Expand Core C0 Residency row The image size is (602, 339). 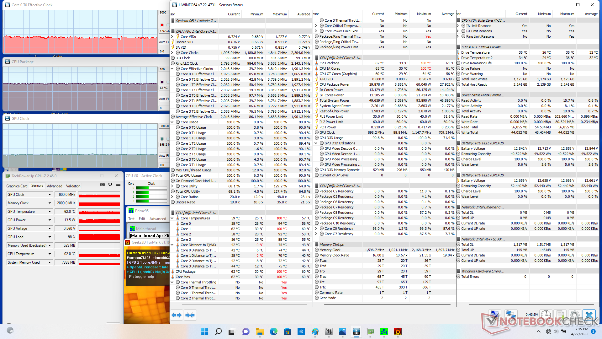(x=316, y=229)
